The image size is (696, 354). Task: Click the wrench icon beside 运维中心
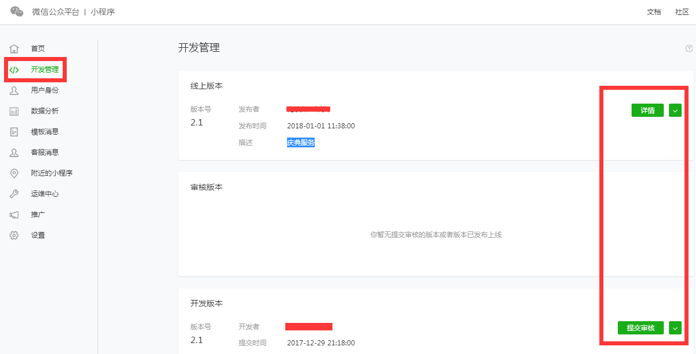pos(14,194)
